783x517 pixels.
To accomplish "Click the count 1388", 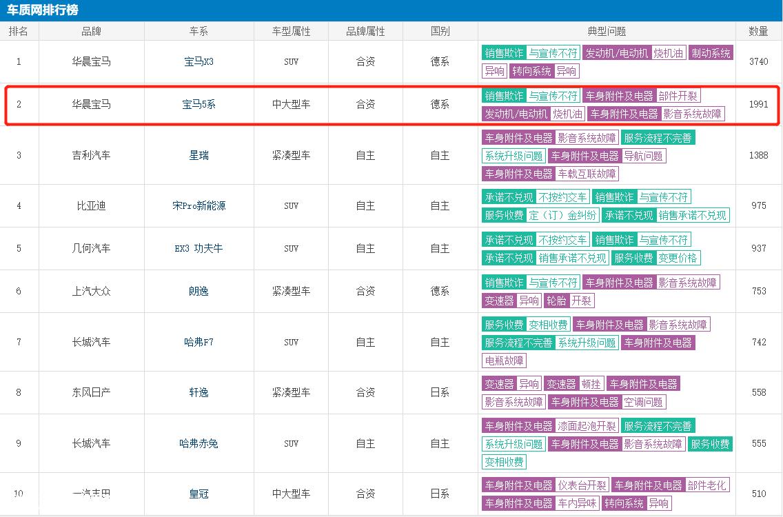I will [x=758, y=155].
